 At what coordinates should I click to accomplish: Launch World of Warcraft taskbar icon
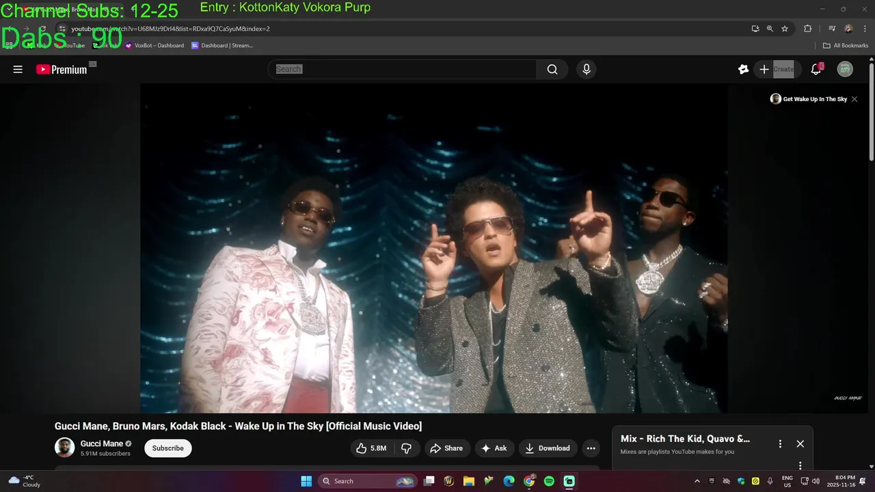[x=449, y=481]
